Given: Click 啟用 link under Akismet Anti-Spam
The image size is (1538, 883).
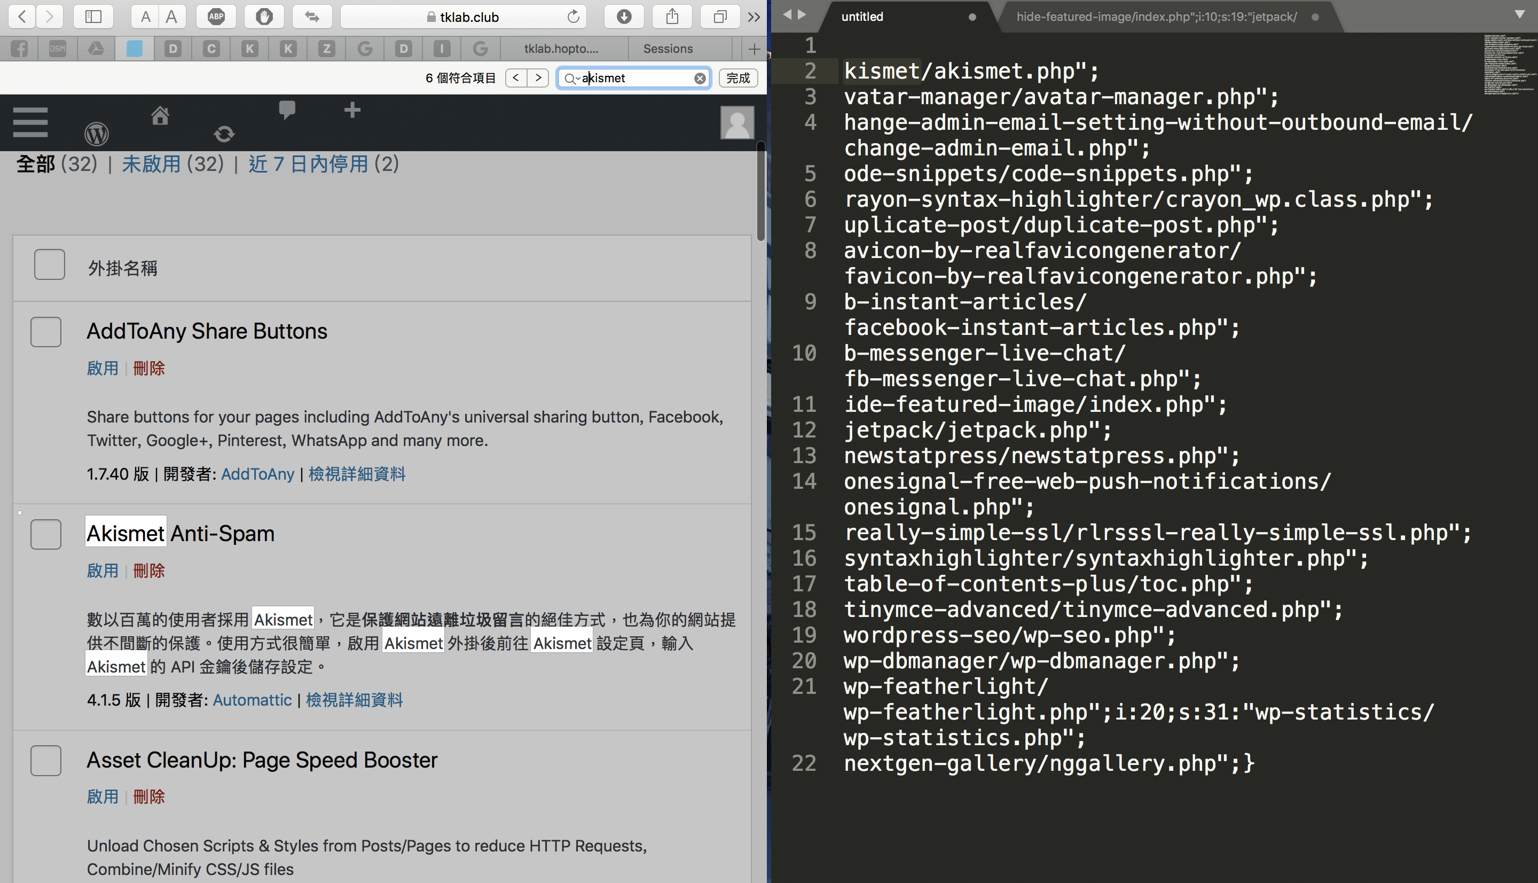Looking at the screenshot, I should click(103, 571).
